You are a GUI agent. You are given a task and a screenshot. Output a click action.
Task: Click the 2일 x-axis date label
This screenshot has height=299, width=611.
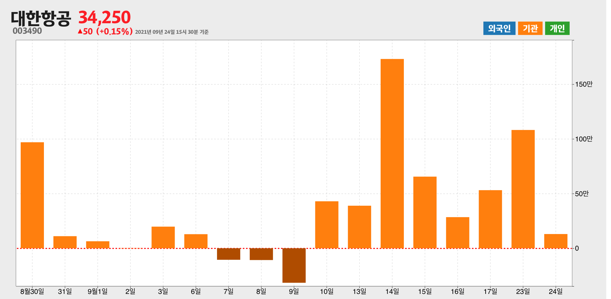(130, 291)
